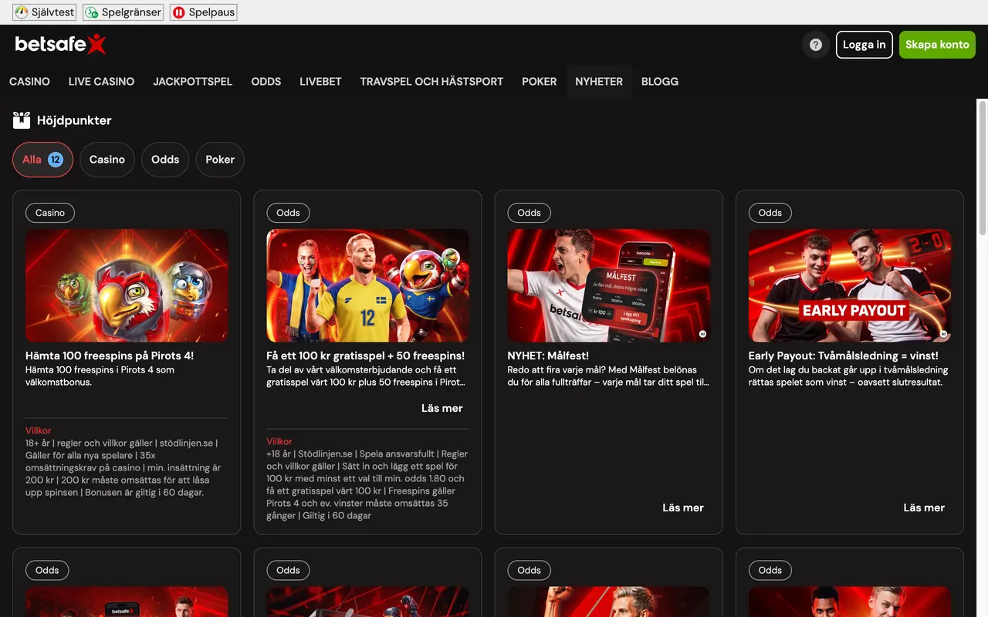This screenshot has height=617, width=988.
Task: Open the help question mark icon
Action: 816,45
